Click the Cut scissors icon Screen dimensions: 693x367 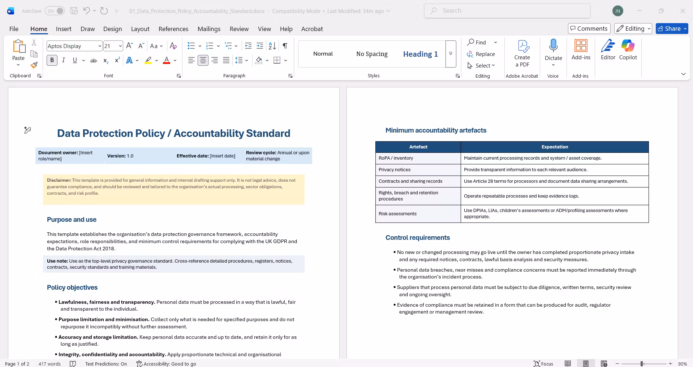34,43
